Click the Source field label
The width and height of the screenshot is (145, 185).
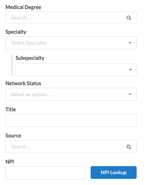(13, 136)
